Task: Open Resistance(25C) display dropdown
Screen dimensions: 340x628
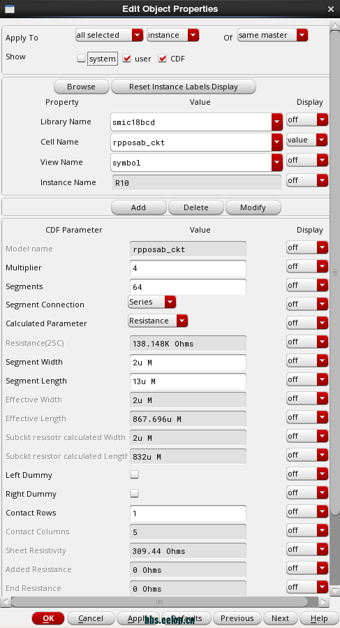Action: (x=307, y=342)
